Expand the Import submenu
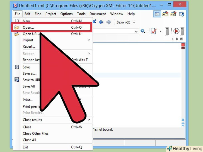 coord(53,40)
